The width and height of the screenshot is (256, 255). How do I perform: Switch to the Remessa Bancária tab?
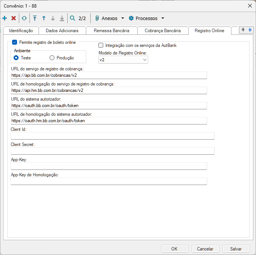coord(111,31)
